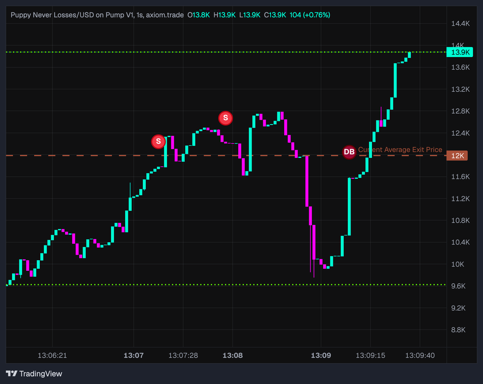
Task: Click the 13.6K price axis label
Action: [460, 67]
